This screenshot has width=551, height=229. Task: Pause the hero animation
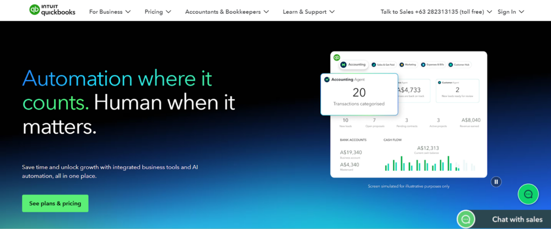pos(496,182)
